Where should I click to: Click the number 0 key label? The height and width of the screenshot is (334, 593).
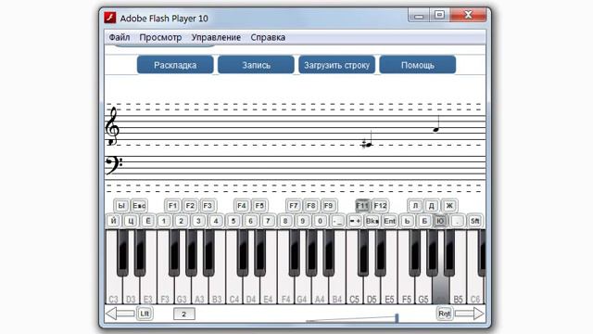320,221
